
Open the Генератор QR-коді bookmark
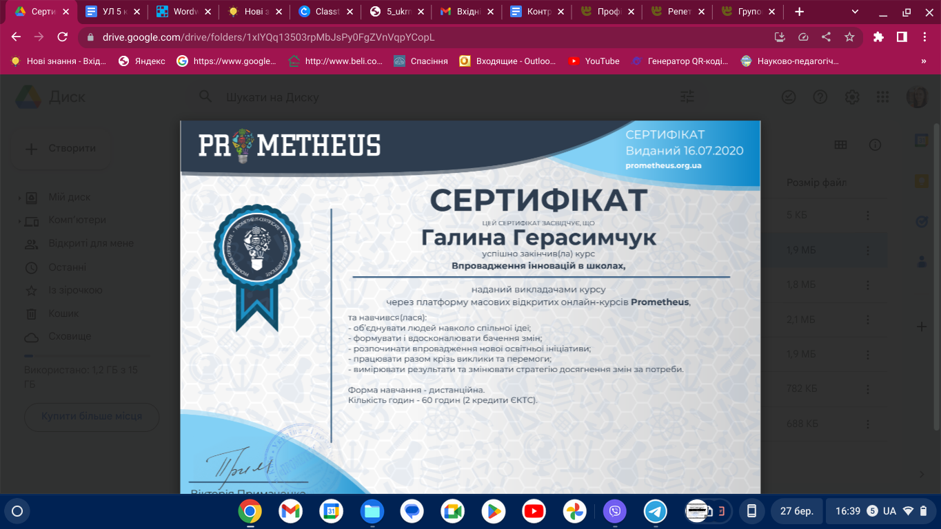tap(680, 61)
